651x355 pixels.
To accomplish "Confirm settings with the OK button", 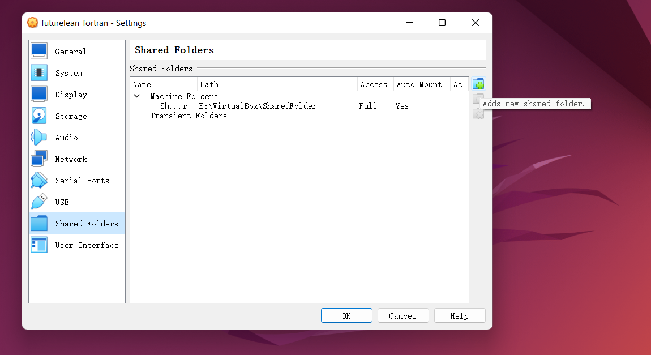I will click(x=346, y=315).
